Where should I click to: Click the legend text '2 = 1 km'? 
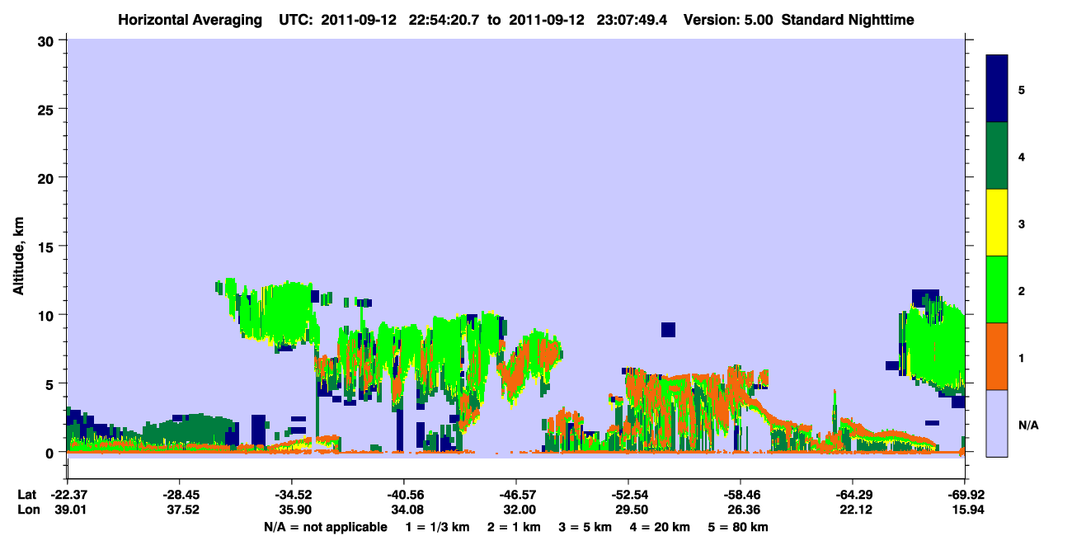tap(515, 527)
